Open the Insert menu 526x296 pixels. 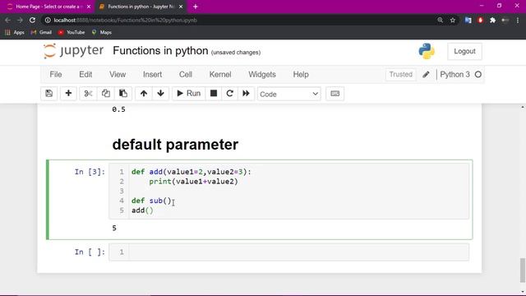pos(152,75)
